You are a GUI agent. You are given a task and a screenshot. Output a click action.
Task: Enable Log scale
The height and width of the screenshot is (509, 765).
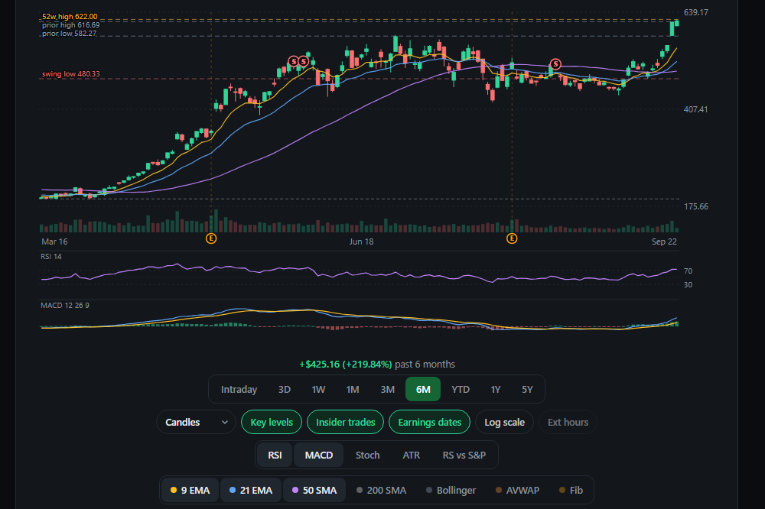click(x=504, y=422)
